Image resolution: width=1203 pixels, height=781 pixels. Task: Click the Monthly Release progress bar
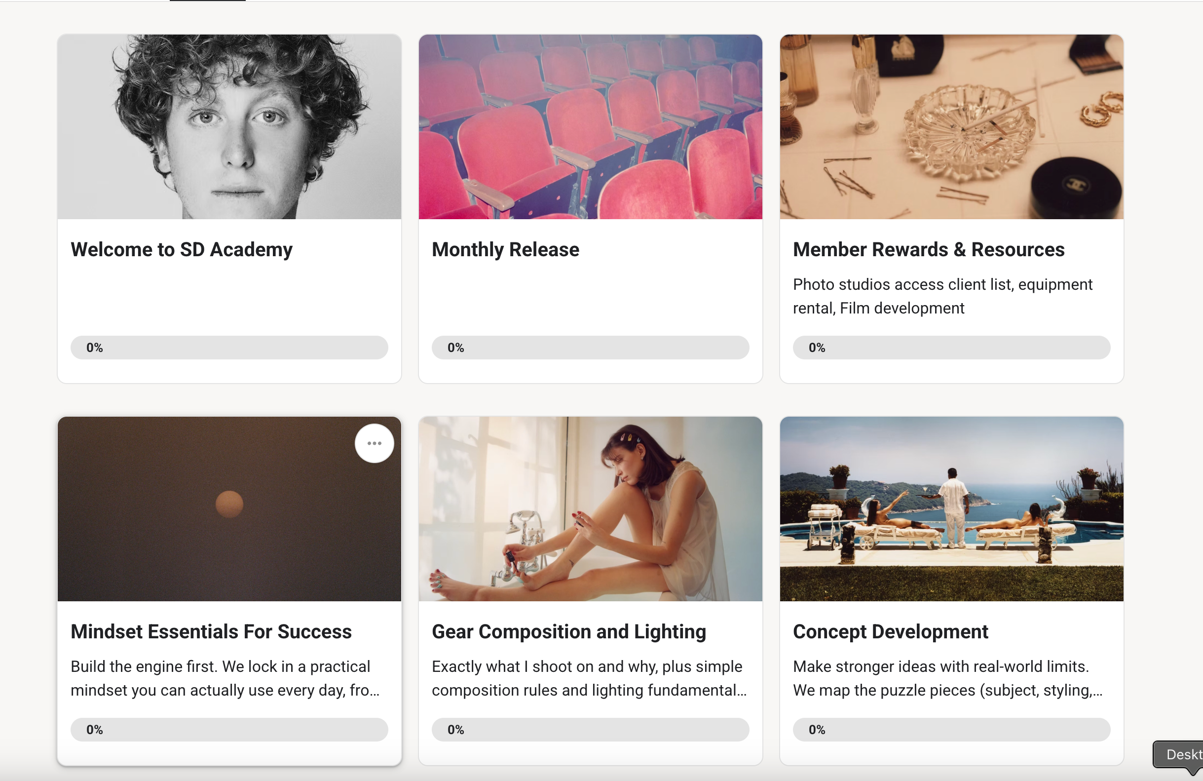590,348
